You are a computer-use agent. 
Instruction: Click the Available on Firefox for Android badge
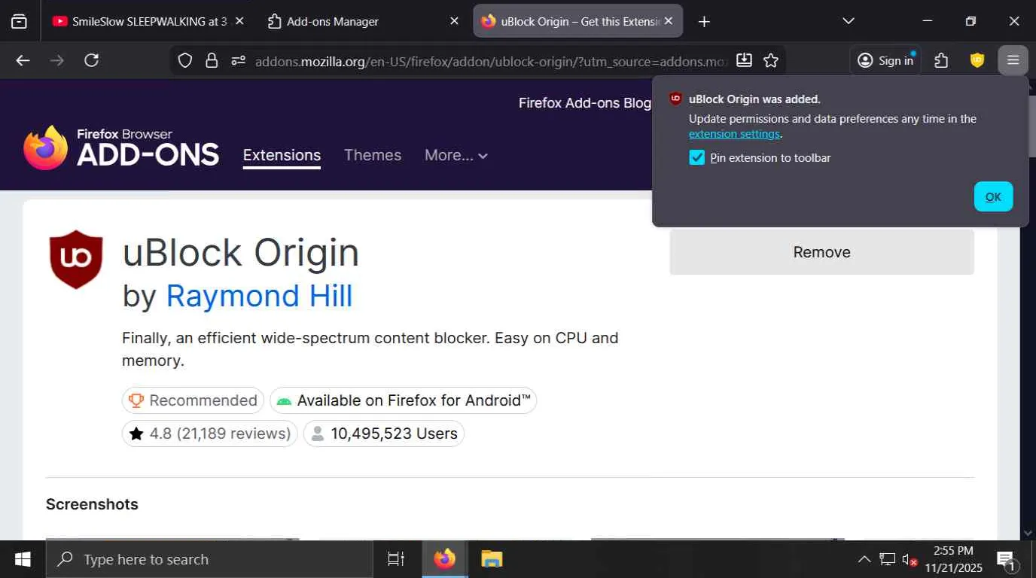click(x=403, y=400)
